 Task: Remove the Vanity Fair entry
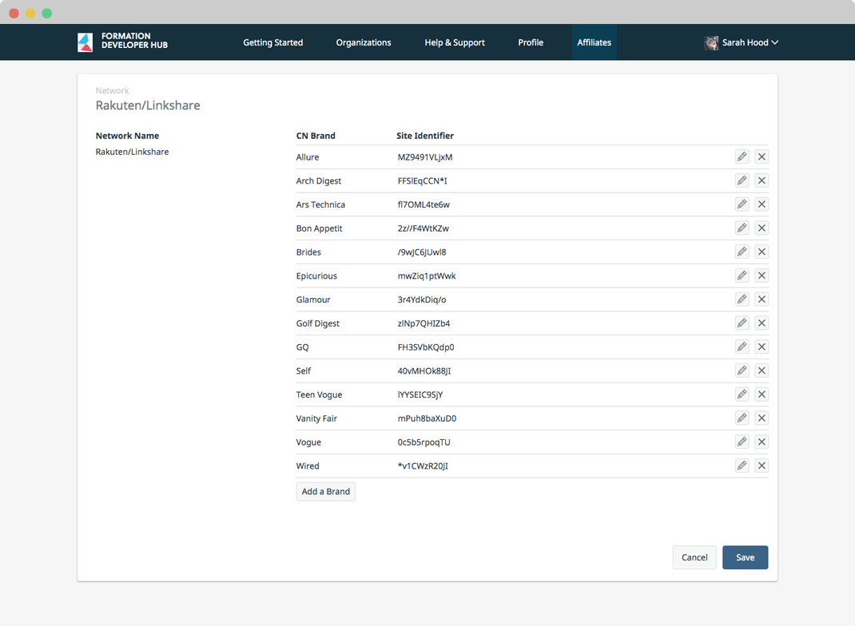tap(762, 418)
